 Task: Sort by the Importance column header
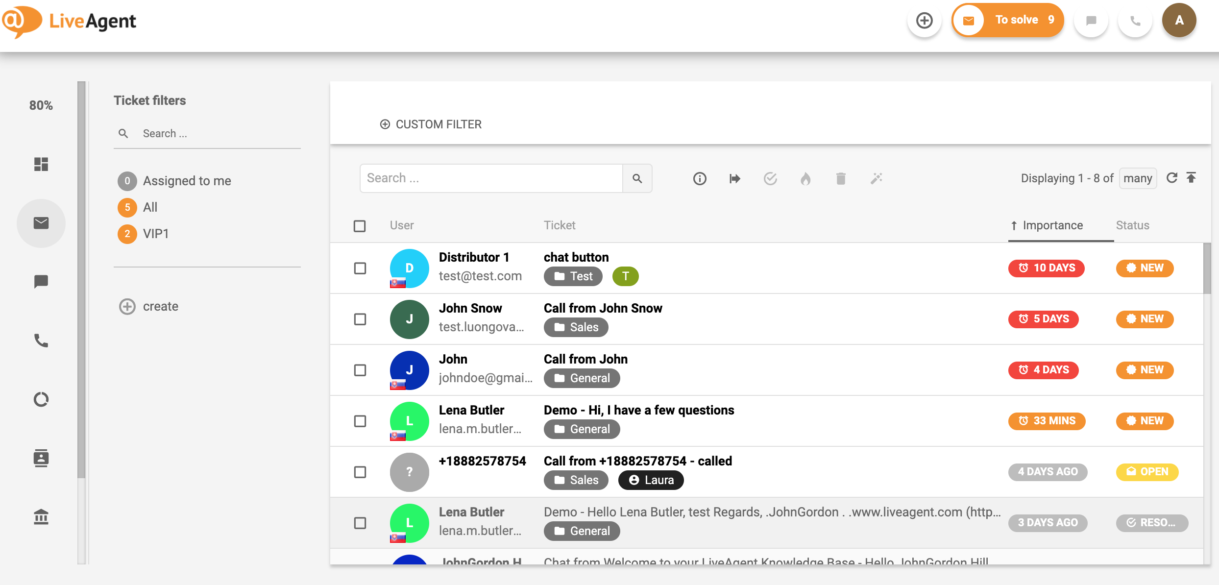pyautogui.click(x=1052, y=225)
